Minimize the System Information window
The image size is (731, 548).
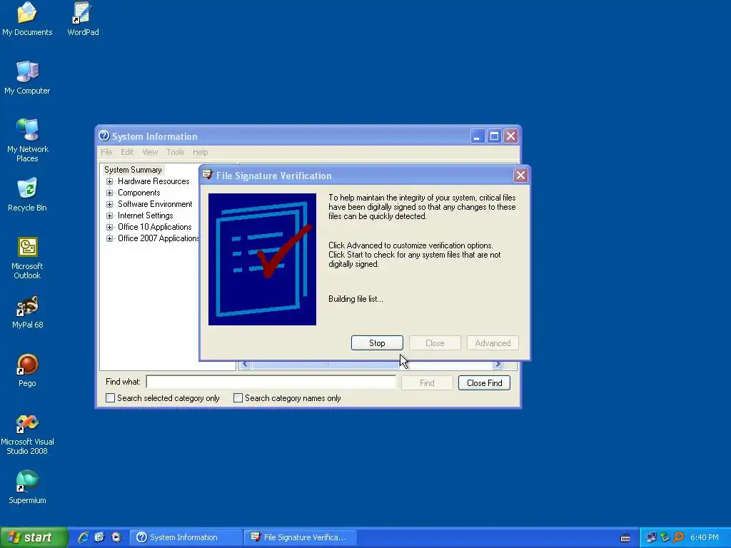[477, 136]
